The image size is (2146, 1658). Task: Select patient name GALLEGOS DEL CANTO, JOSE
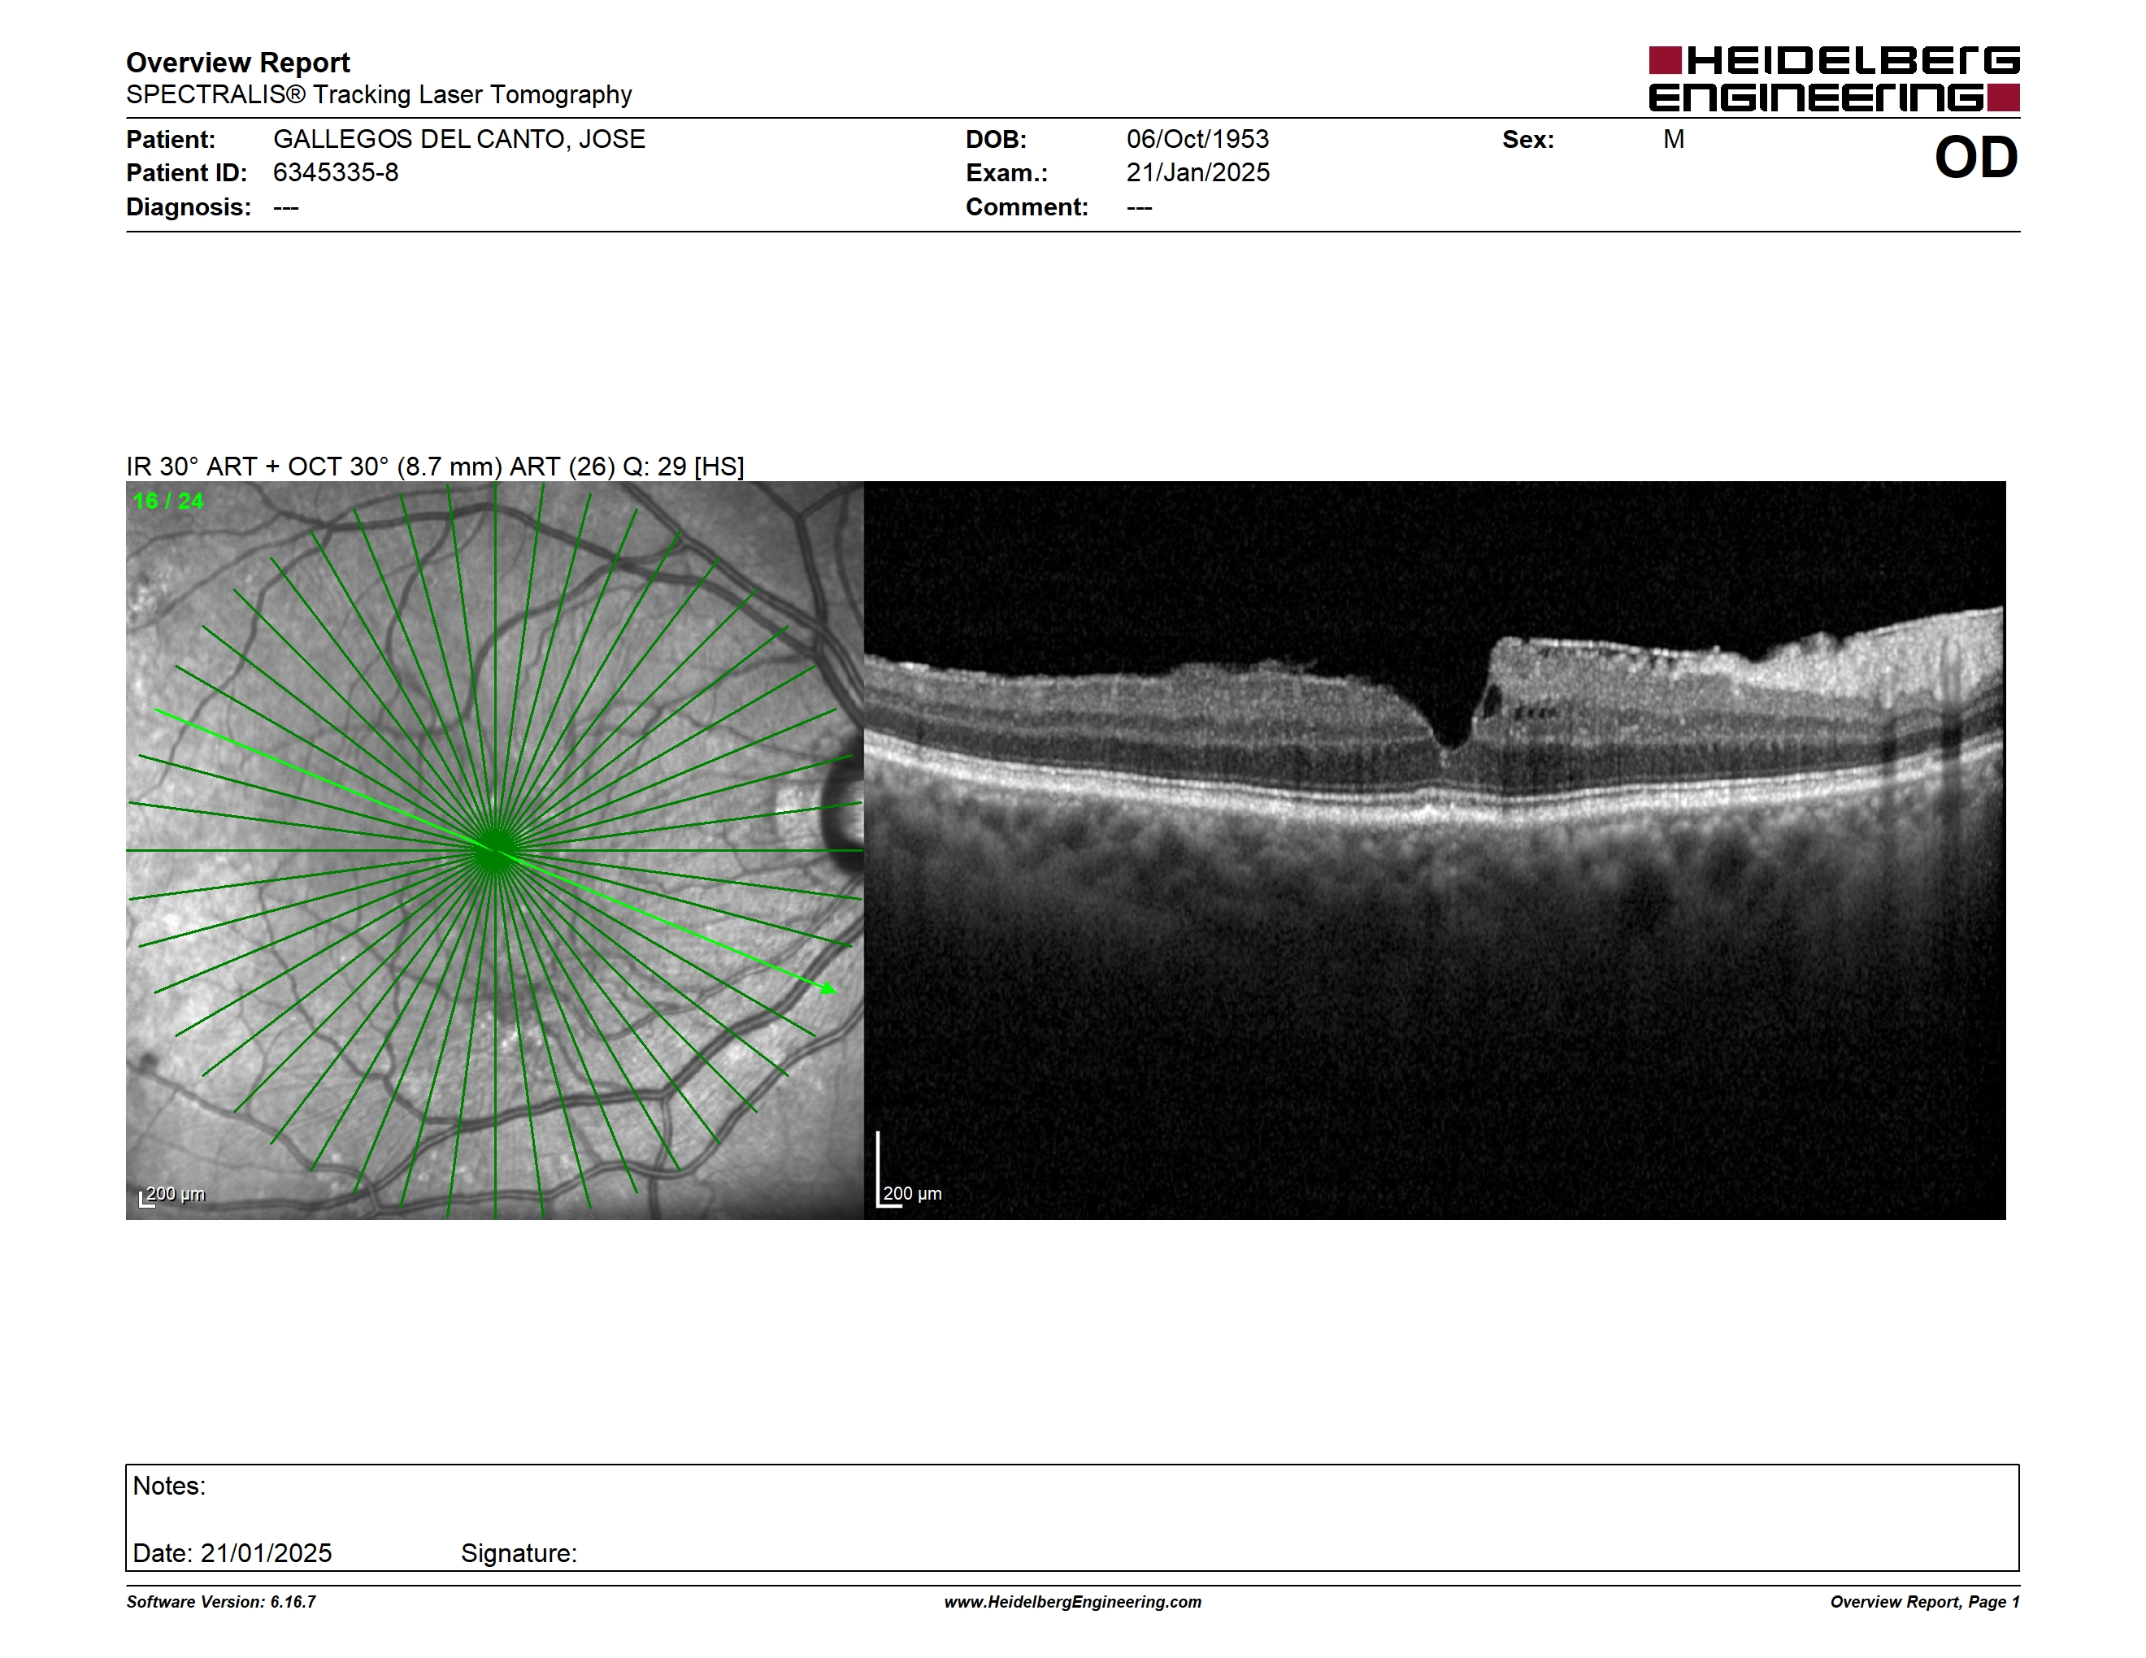pos(459,140)
